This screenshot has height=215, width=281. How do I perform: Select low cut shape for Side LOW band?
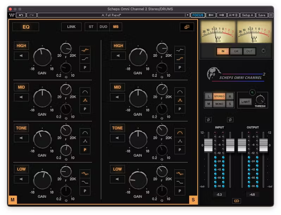[180, 182]
